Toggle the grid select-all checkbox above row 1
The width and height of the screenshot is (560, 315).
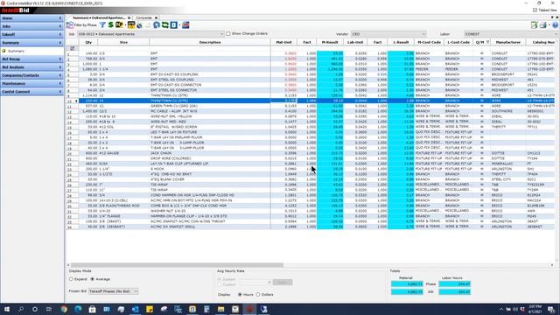point(73,48)
